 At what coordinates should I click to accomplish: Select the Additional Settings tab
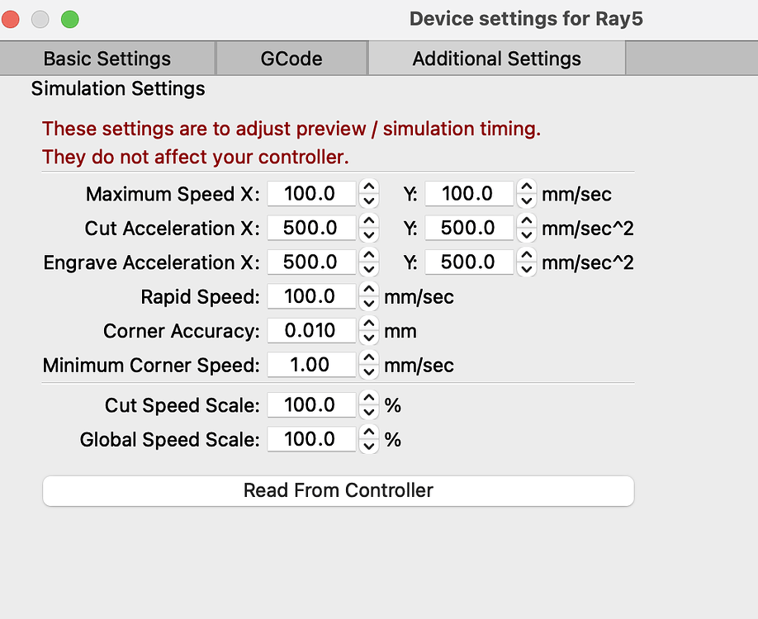(496, 58)
